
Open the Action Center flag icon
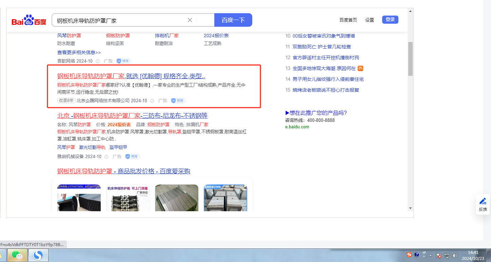439,256
